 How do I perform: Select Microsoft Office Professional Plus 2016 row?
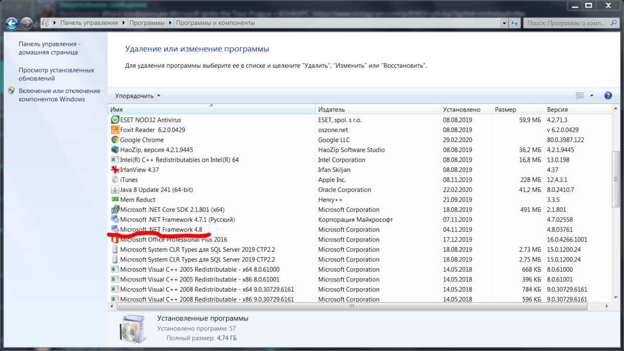tap(359, 240)
